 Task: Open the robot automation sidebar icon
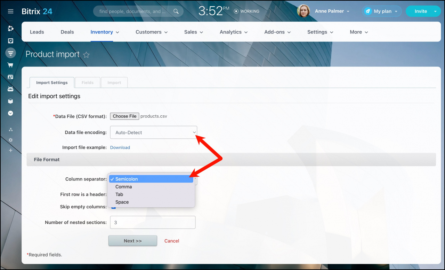click(10, 89)
